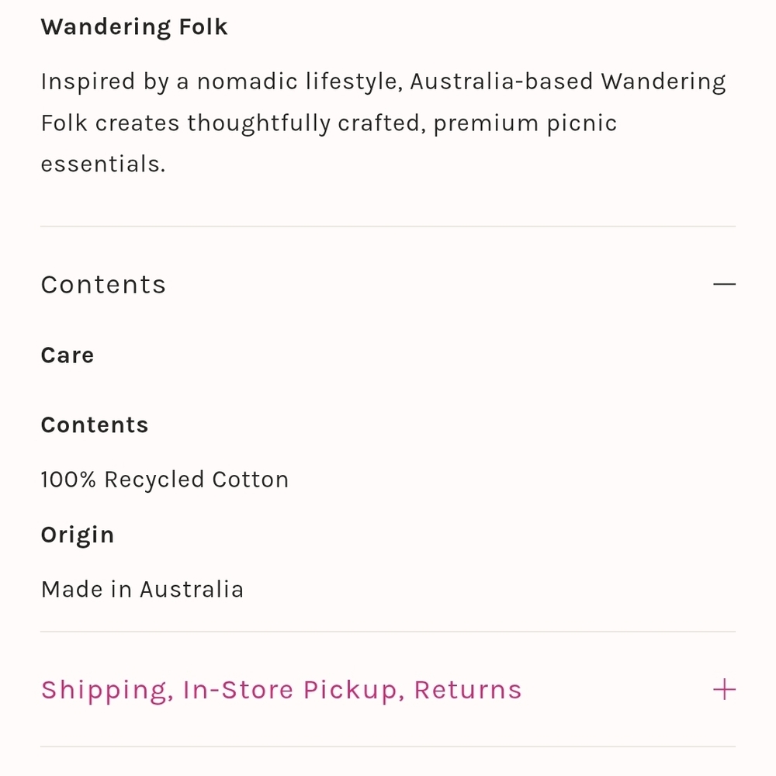776x776 pixels.
Task: Expand Shipping section with plus icon
Action: (x=723, y=690)
